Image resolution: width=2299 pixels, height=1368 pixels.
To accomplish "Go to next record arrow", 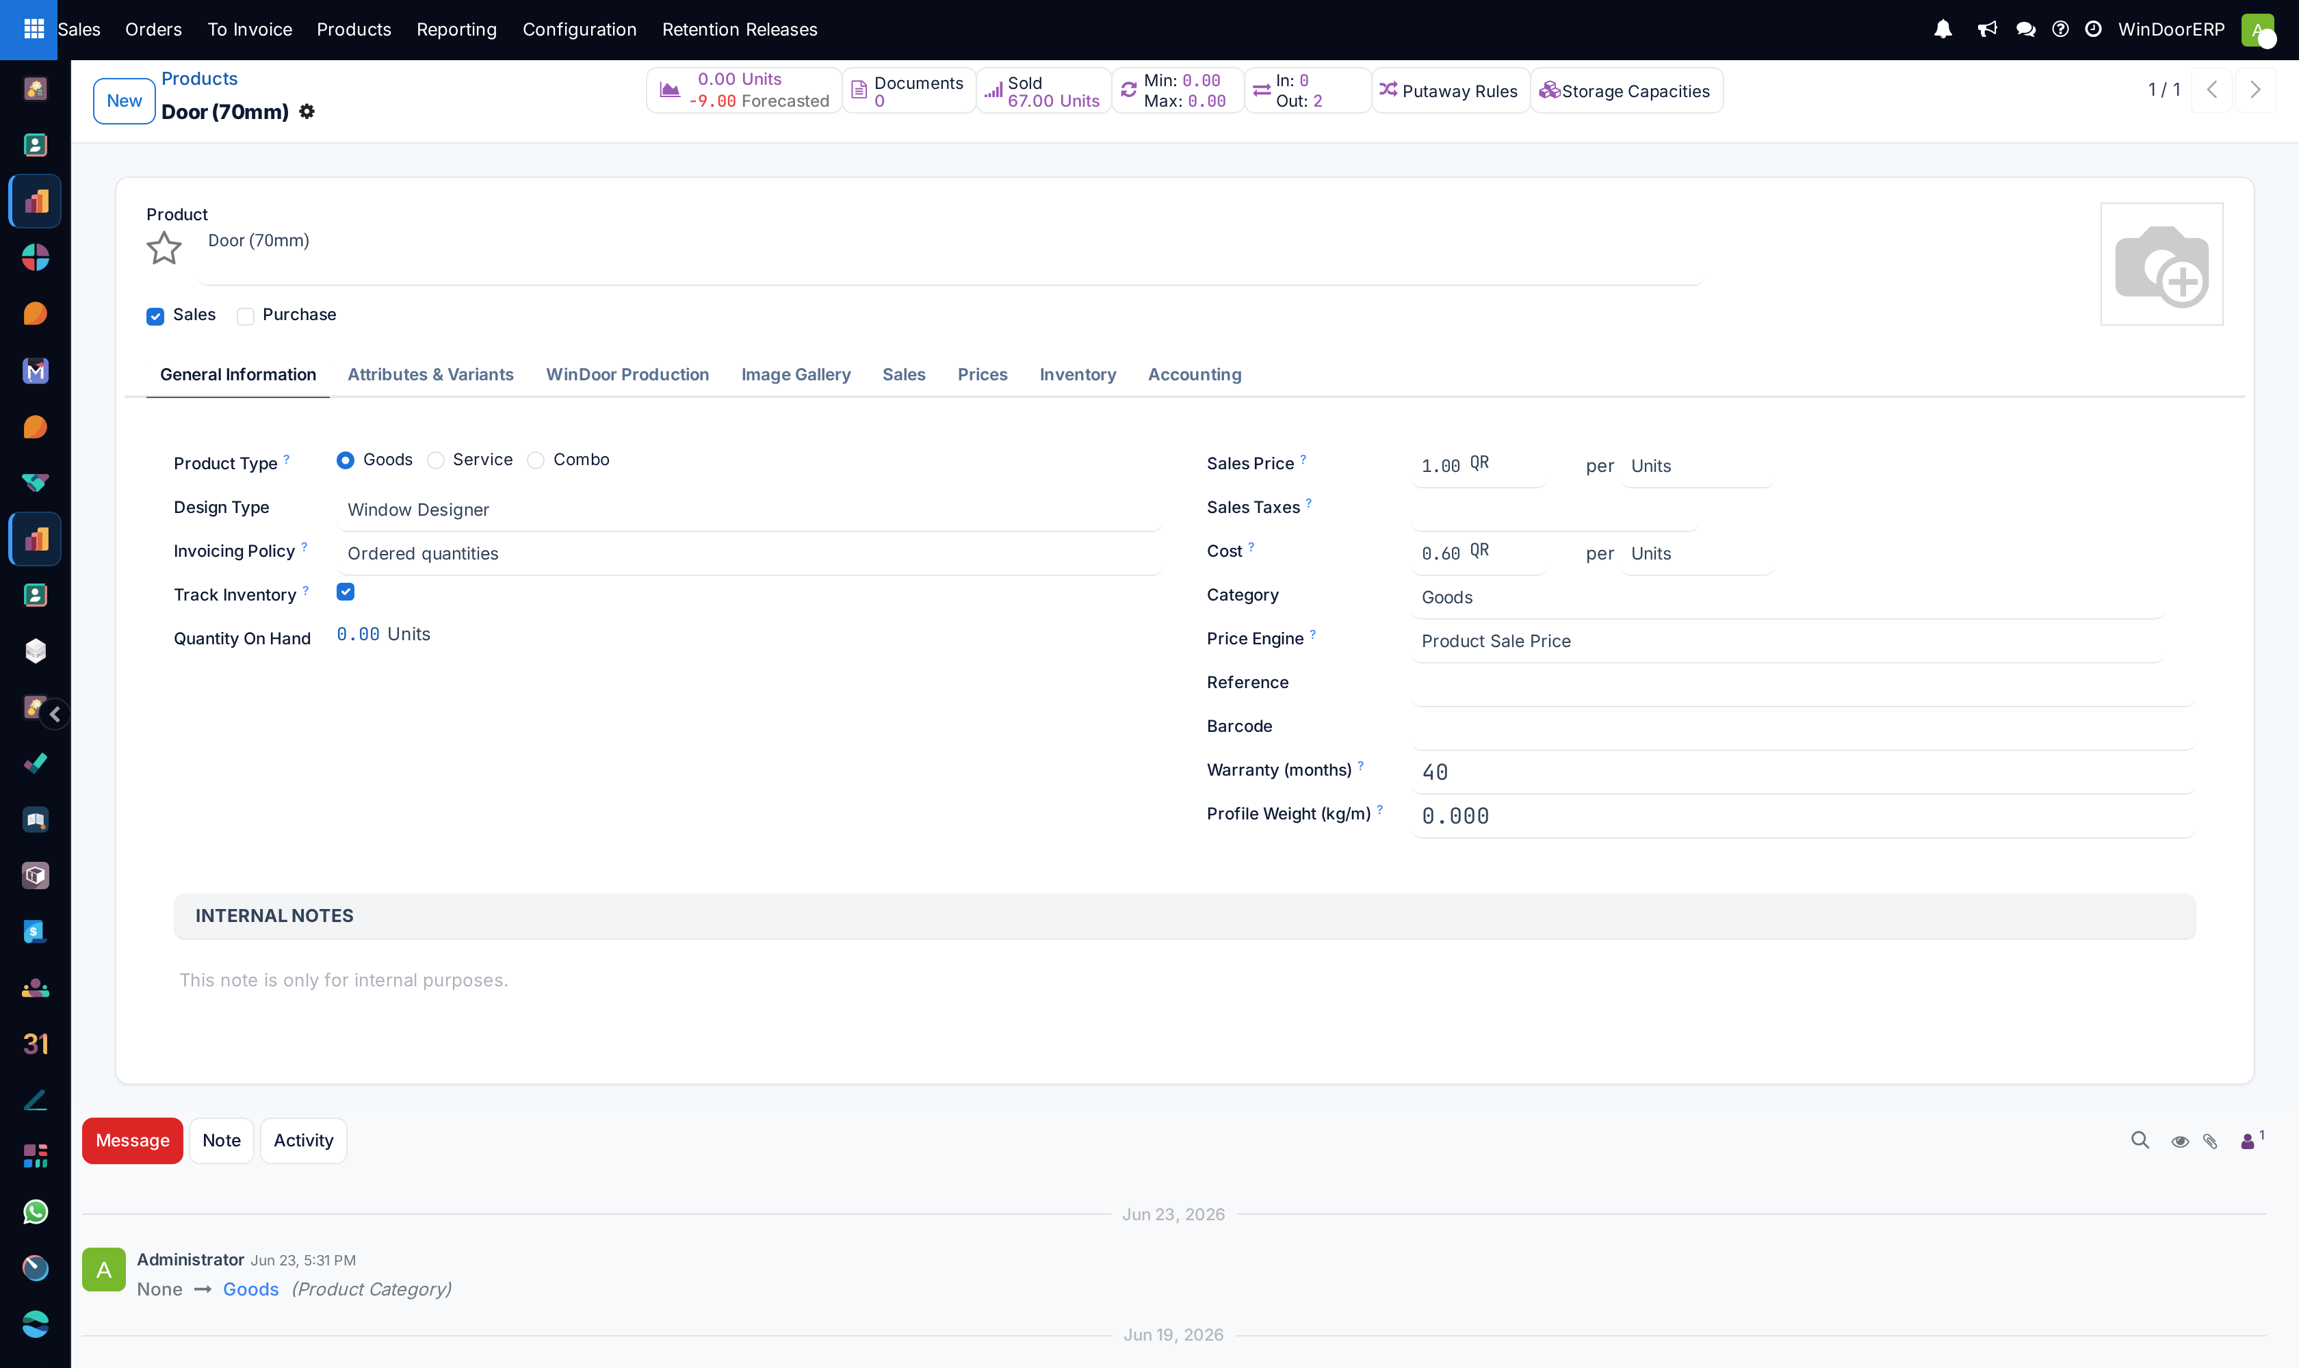I will coord(2256,90).
